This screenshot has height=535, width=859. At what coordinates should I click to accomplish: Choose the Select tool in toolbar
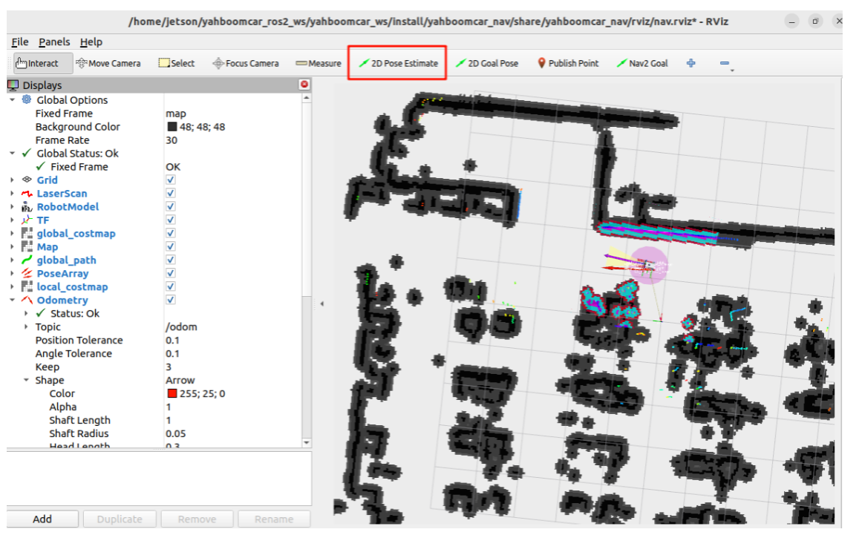(x=177, y=64)
